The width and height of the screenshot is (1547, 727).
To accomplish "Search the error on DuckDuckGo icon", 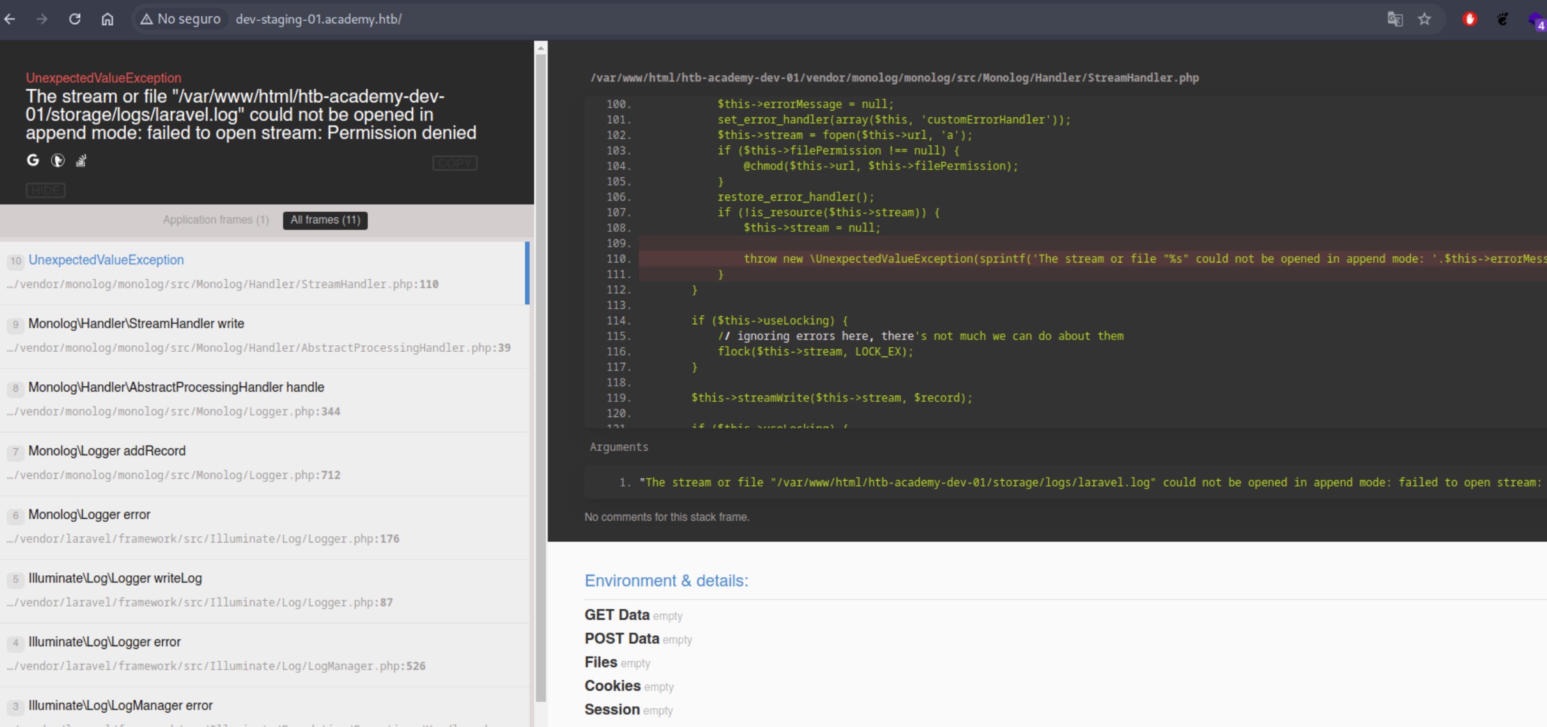I will coord(57,160).
